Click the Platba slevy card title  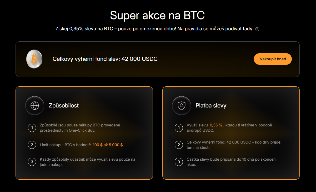211,106
